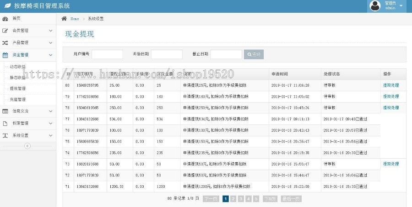
Task: Select status 2019-01-17 09:40已通过
Action: (x=345, y=119)
